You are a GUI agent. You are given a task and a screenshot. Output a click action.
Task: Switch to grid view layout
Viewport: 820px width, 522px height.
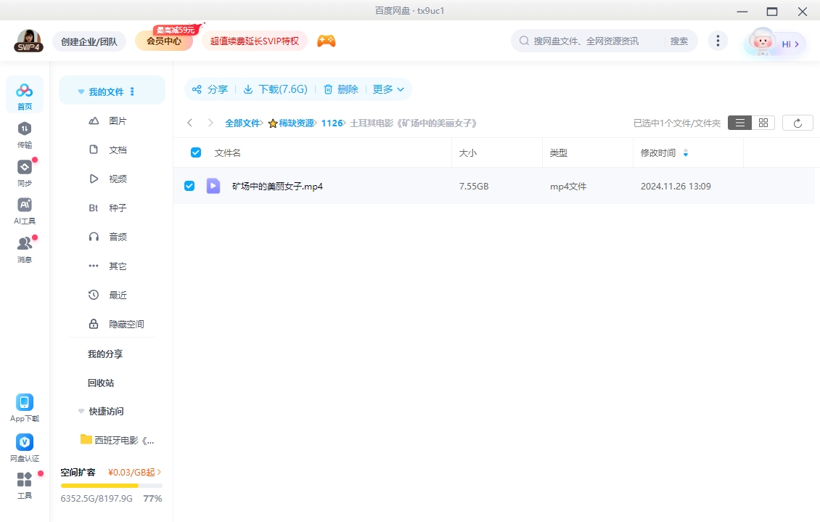[763, 123]
